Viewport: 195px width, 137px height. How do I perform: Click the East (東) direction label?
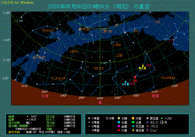(100, 102)
